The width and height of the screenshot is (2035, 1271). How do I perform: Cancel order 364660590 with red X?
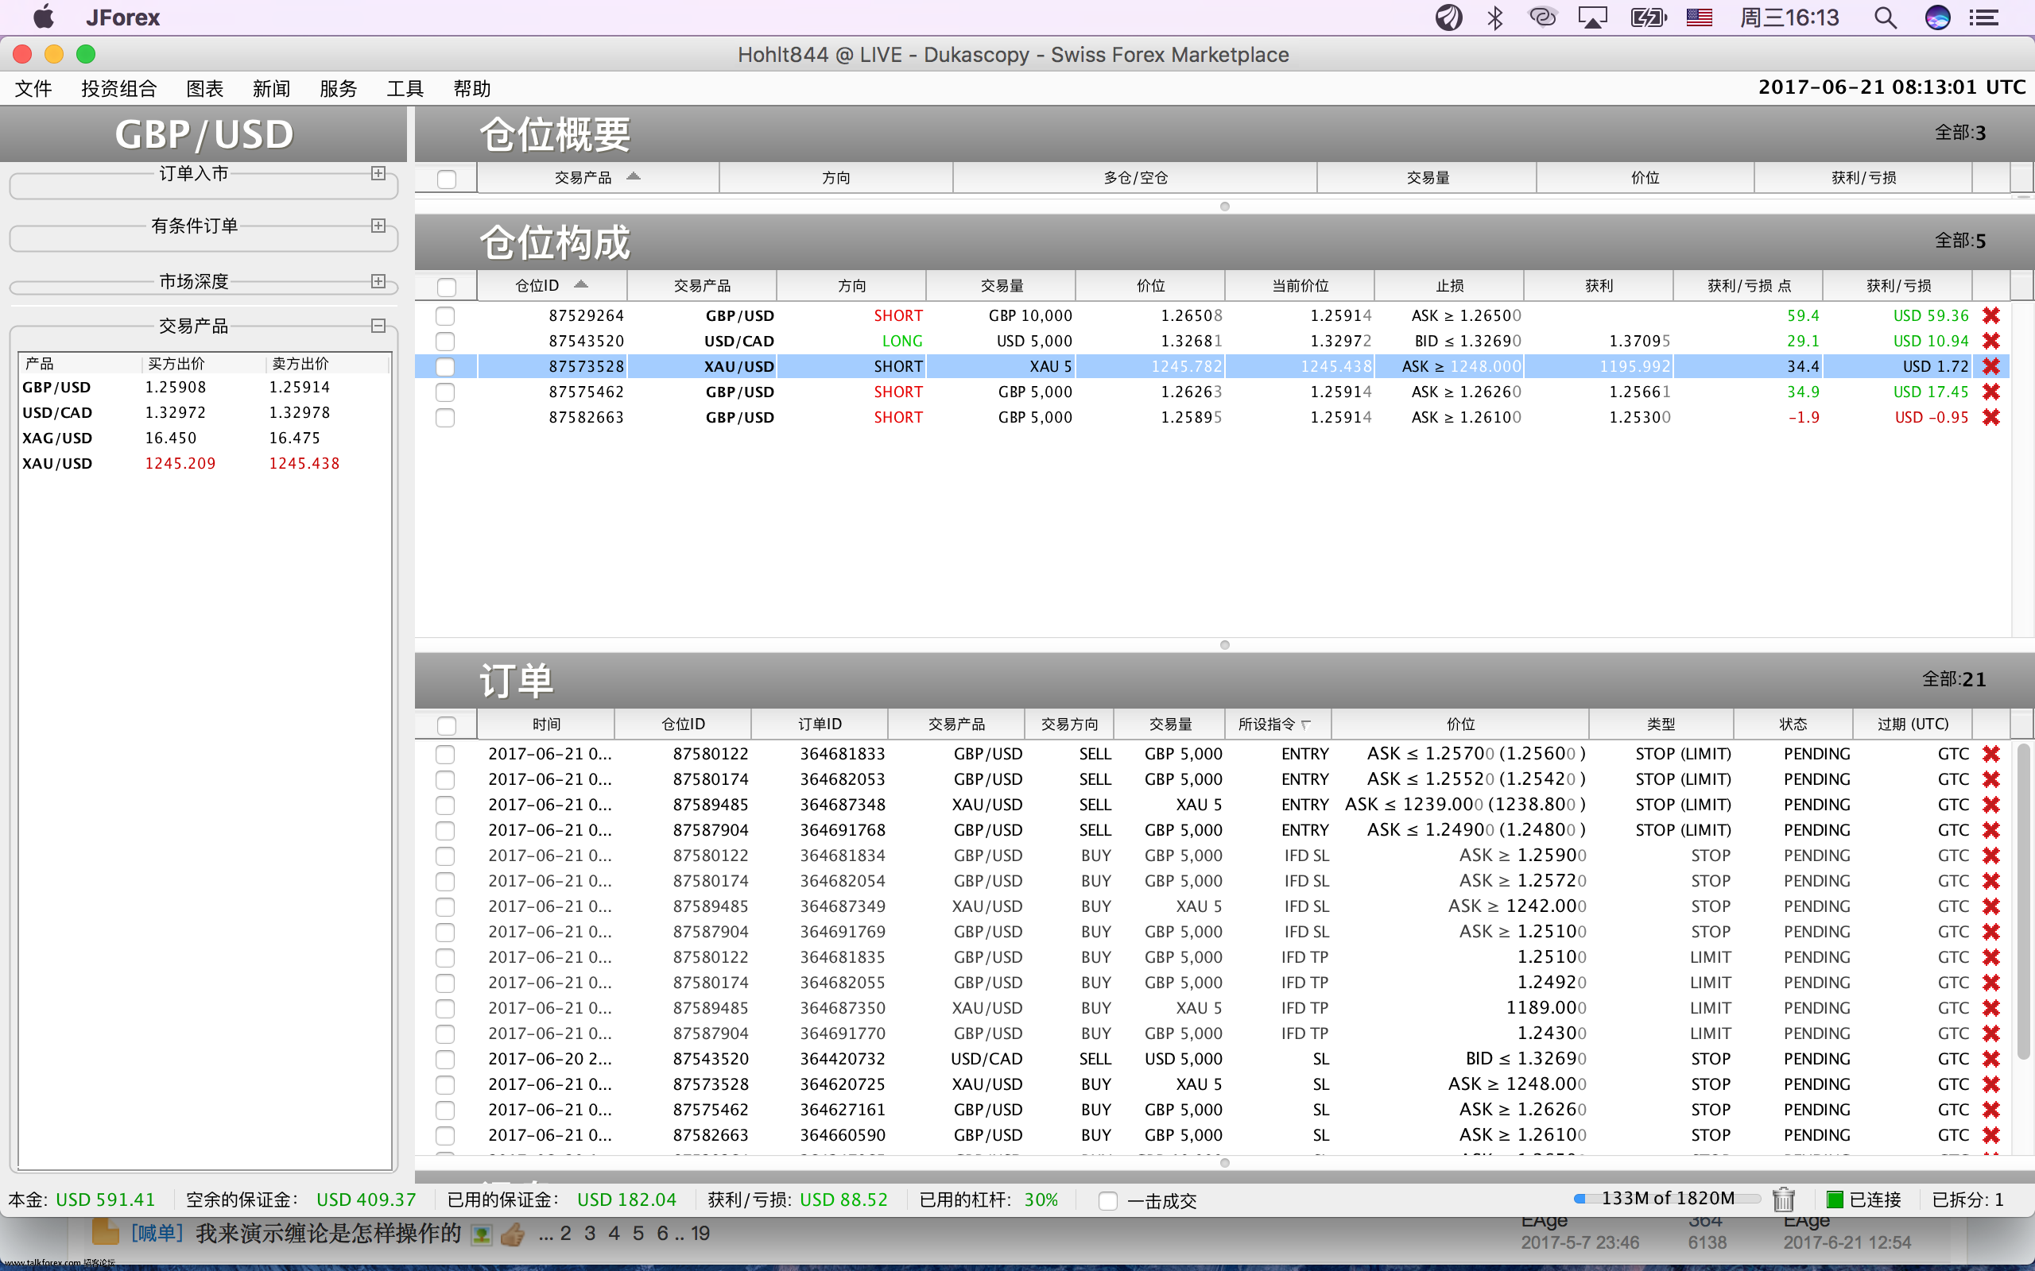coord(1990,1135)
